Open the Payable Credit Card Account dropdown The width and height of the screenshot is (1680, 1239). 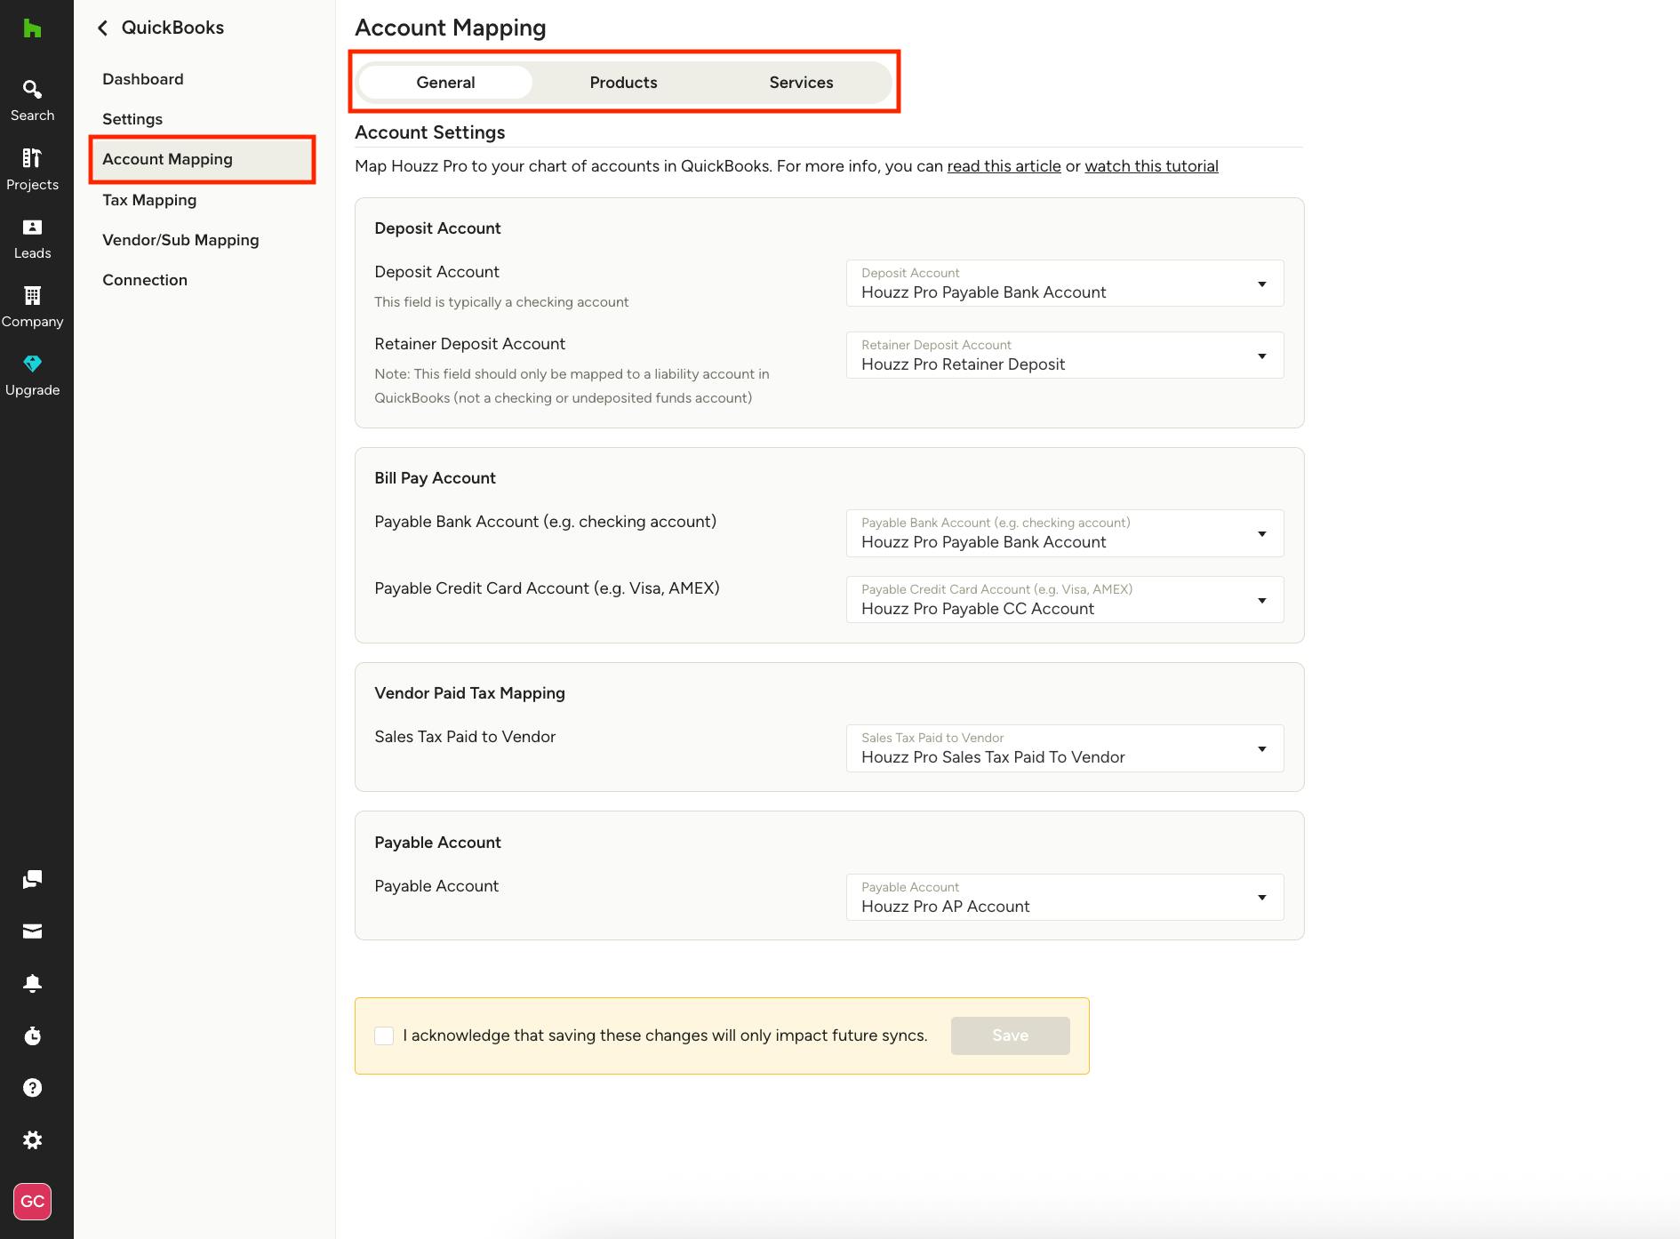1065,600
